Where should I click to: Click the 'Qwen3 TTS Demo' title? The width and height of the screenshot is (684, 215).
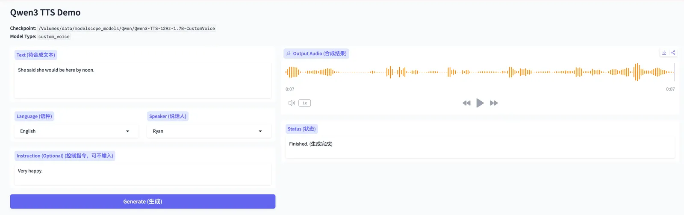click(x=45, y=13)
